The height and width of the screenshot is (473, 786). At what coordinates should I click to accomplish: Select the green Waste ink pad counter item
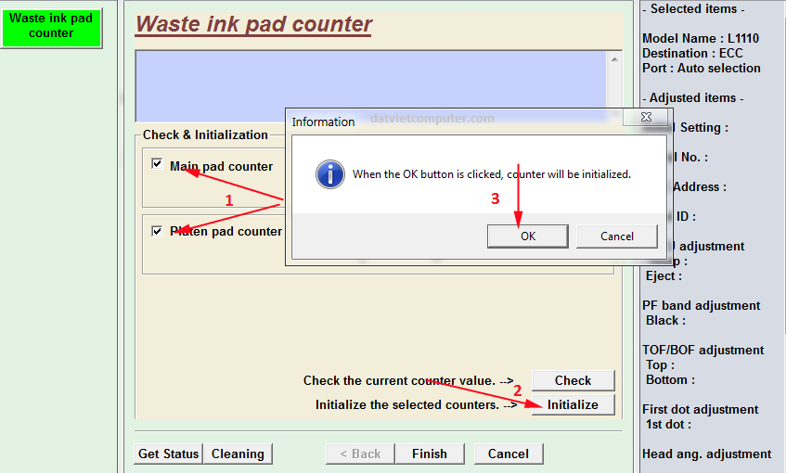tap(51, 26)
